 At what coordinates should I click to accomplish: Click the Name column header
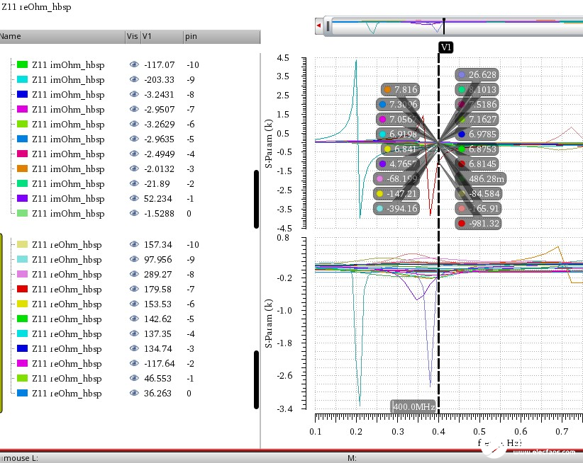(x=62, y=37)
